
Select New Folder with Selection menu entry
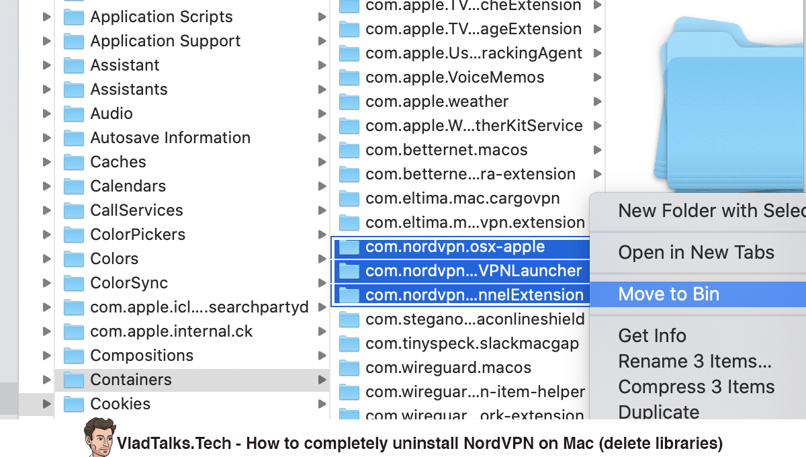[x=698, y=211]
